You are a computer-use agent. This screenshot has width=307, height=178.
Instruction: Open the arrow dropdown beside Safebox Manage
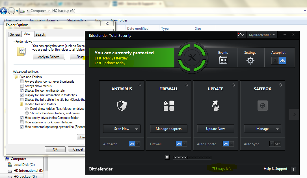(x=277, y=129)
